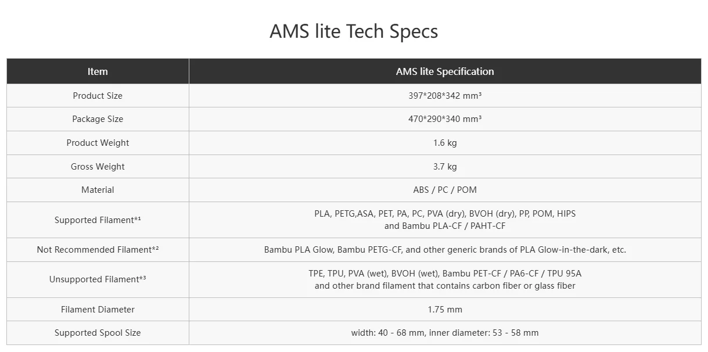Click the "AMS lite Tech Specs" heading
Image resolution: width=708 pixels, height=352 pixels.
pos(354,31)
